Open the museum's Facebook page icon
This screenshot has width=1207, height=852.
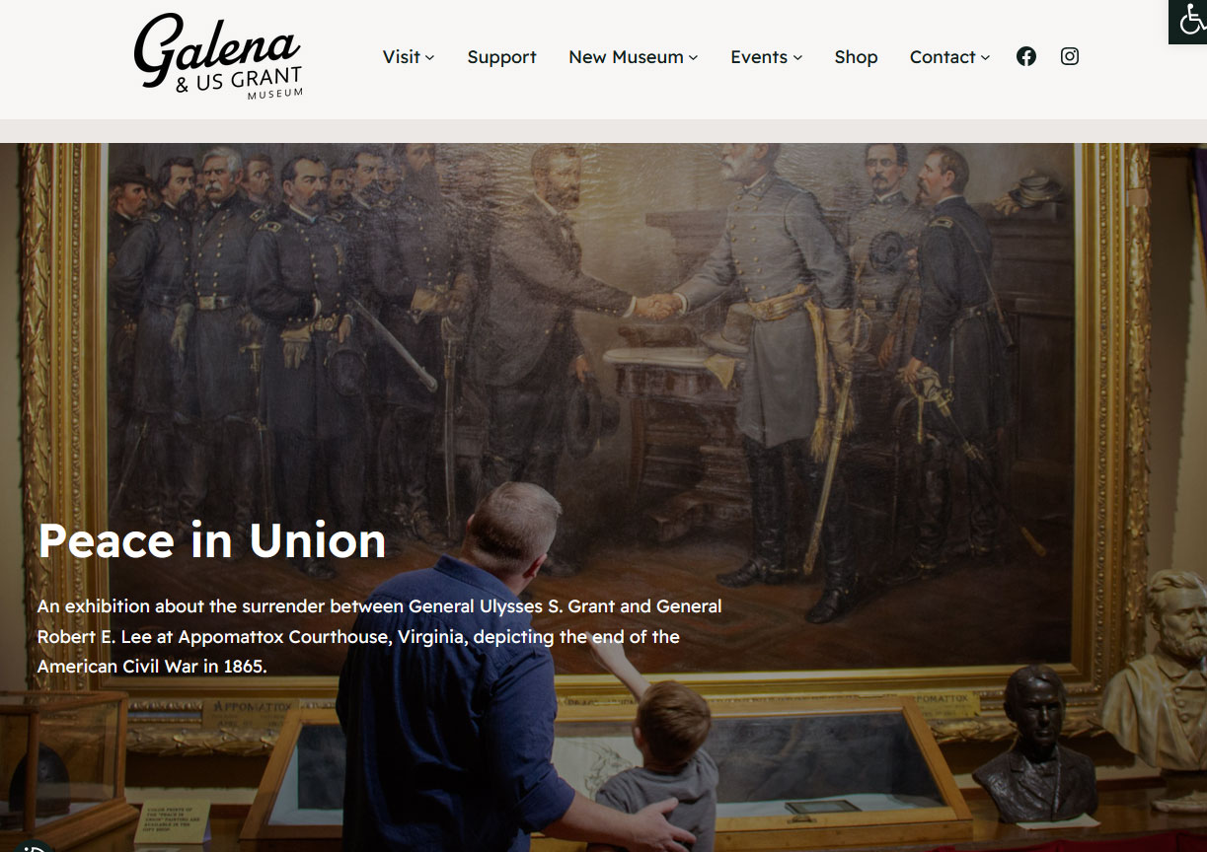[1026, 57]
